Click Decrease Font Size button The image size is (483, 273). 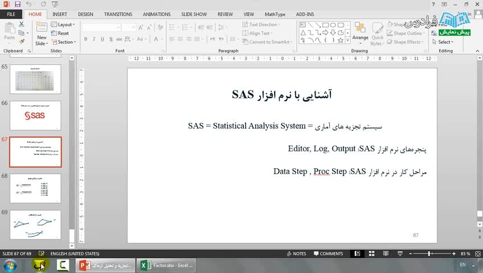(149, 28)
